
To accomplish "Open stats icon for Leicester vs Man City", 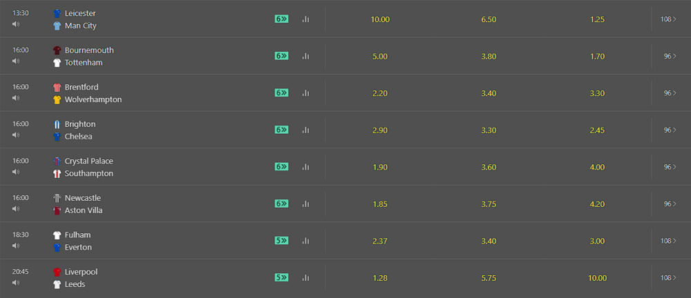I will [x=306, y=19].
